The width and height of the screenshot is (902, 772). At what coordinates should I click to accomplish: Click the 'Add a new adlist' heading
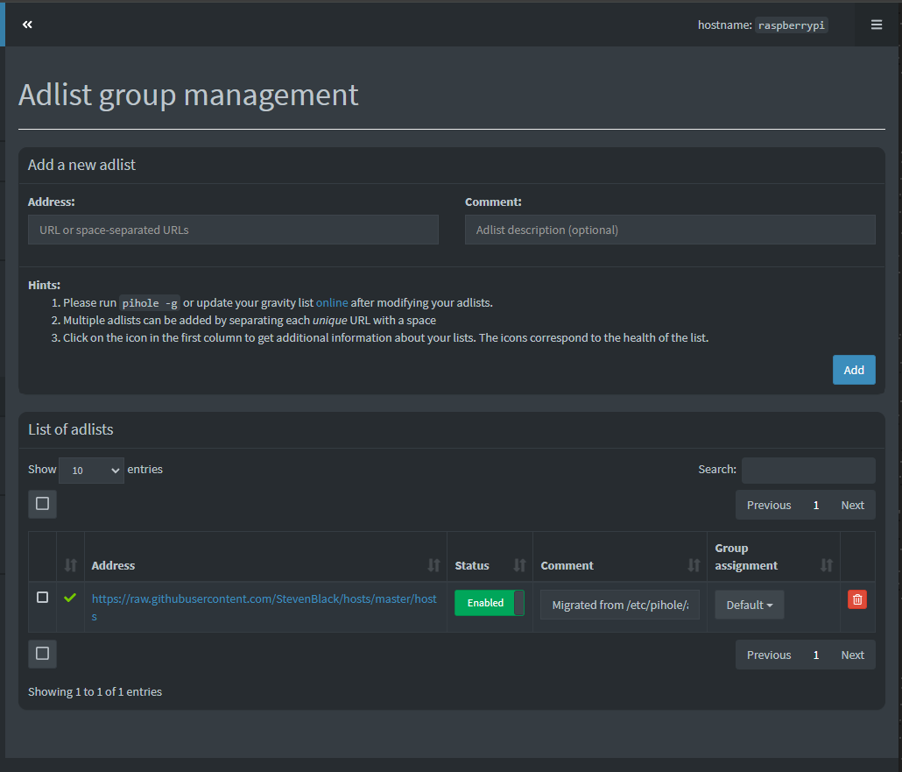point(81,165)
